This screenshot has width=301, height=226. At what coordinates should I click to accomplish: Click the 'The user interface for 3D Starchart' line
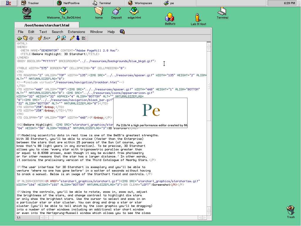click(x=81, y=167)
